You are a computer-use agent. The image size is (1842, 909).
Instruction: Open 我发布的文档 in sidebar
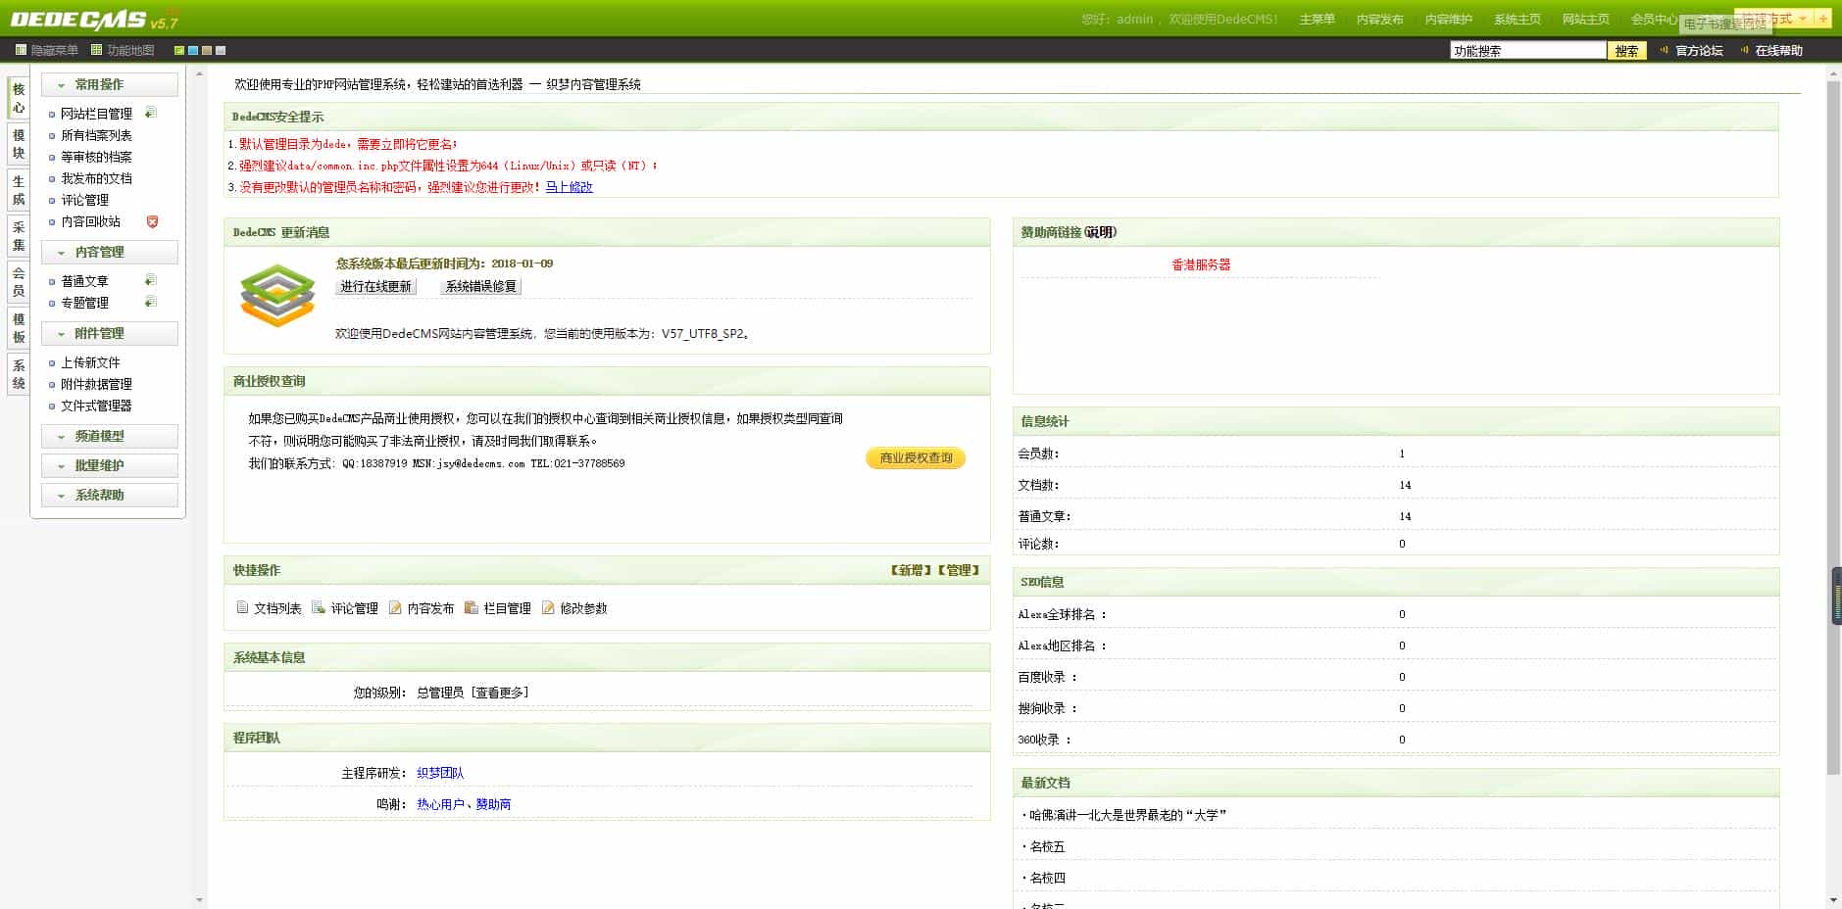[x=96, y=178]
